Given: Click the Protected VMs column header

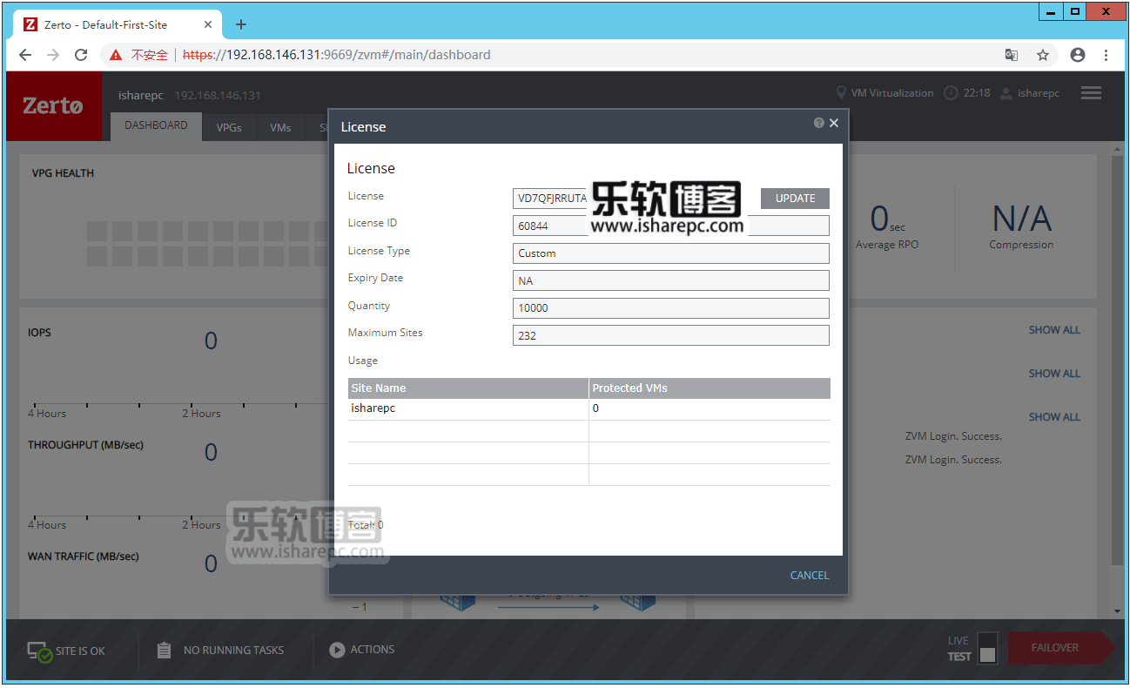Looking at the screenshot, I should pyautogui.click(x=710, y=388).
